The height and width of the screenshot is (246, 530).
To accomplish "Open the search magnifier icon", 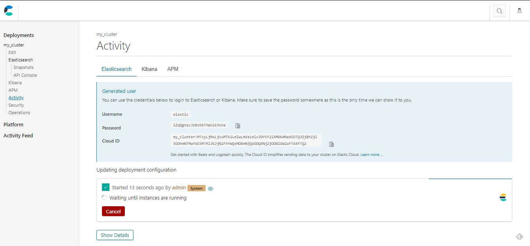I will [x=499, y=11].
